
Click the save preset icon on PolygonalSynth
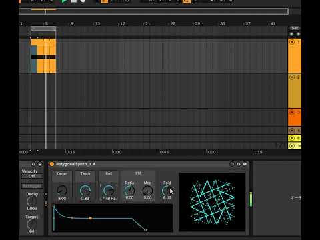pos(245,164)
